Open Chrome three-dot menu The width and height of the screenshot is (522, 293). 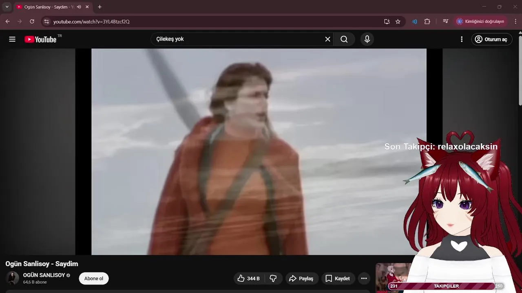[515, 22]
